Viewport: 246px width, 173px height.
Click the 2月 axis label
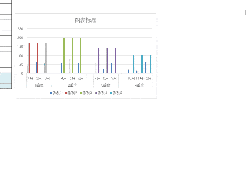point(39,78)
